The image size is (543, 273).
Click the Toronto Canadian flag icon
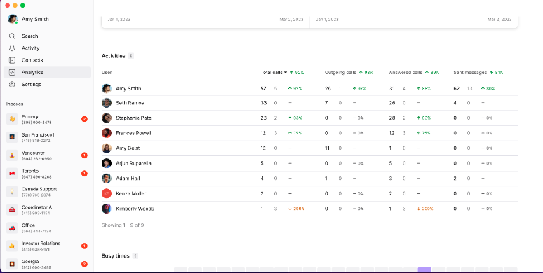12,174
